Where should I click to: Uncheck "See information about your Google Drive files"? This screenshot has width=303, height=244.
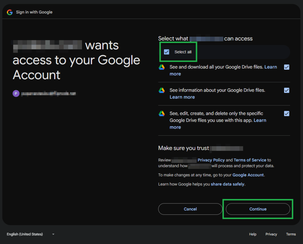tap(286, 90)
